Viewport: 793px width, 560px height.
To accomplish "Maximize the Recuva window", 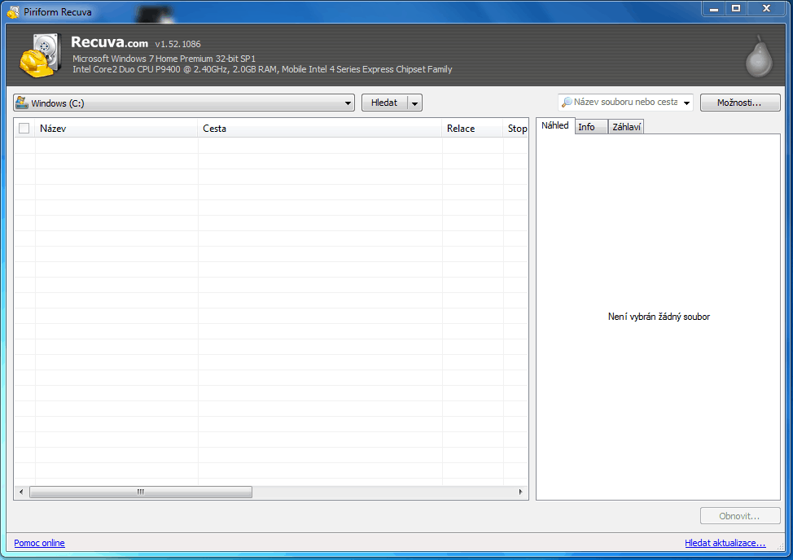I will pyautogui.click(x=736, y=9).
